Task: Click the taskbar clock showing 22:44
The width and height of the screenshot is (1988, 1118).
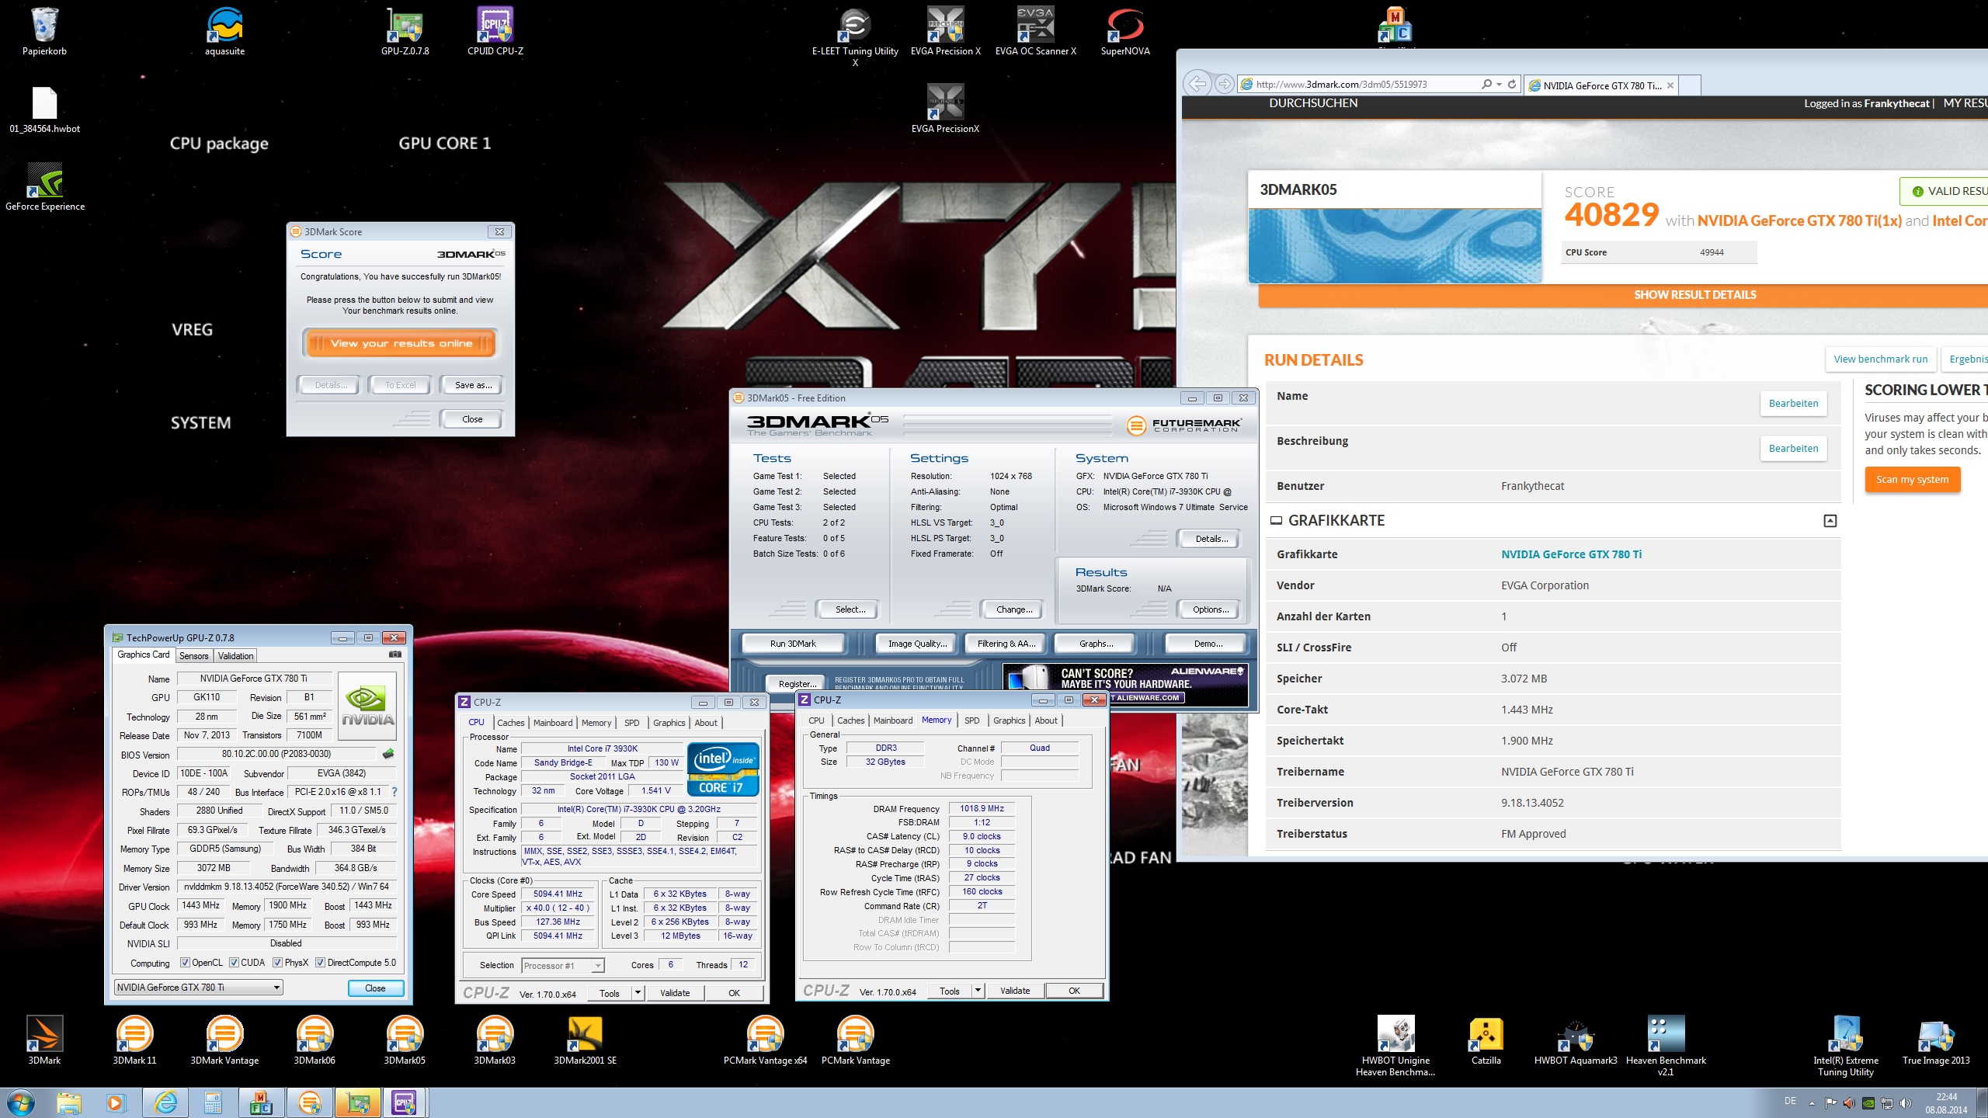Action: pos(1946,1103)
